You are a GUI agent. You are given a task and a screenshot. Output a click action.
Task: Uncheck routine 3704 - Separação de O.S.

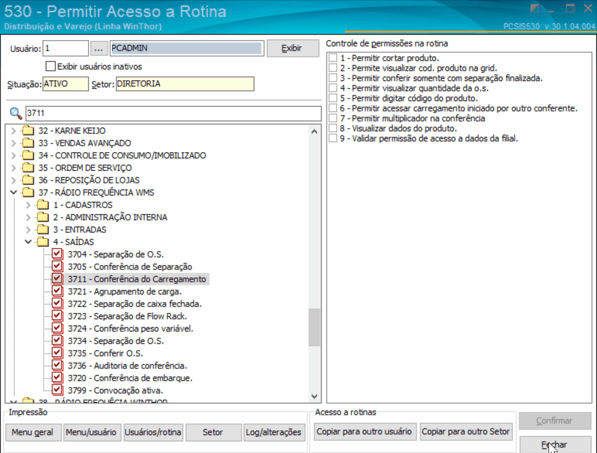pos(57,254)
